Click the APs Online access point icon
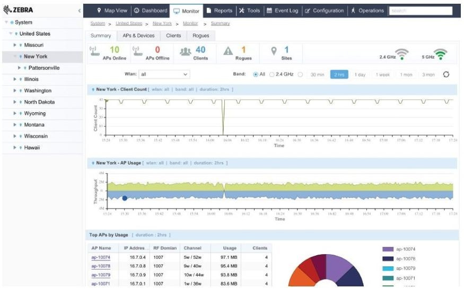Image resolution: width=464 pixels, height=297 pixels. coord(94,51)
